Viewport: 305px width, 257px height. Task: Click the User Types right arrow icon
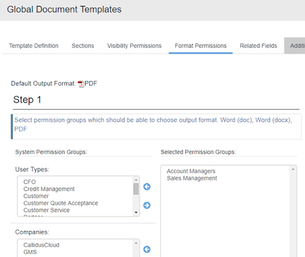pyautogui.click(x=147, y=205)
